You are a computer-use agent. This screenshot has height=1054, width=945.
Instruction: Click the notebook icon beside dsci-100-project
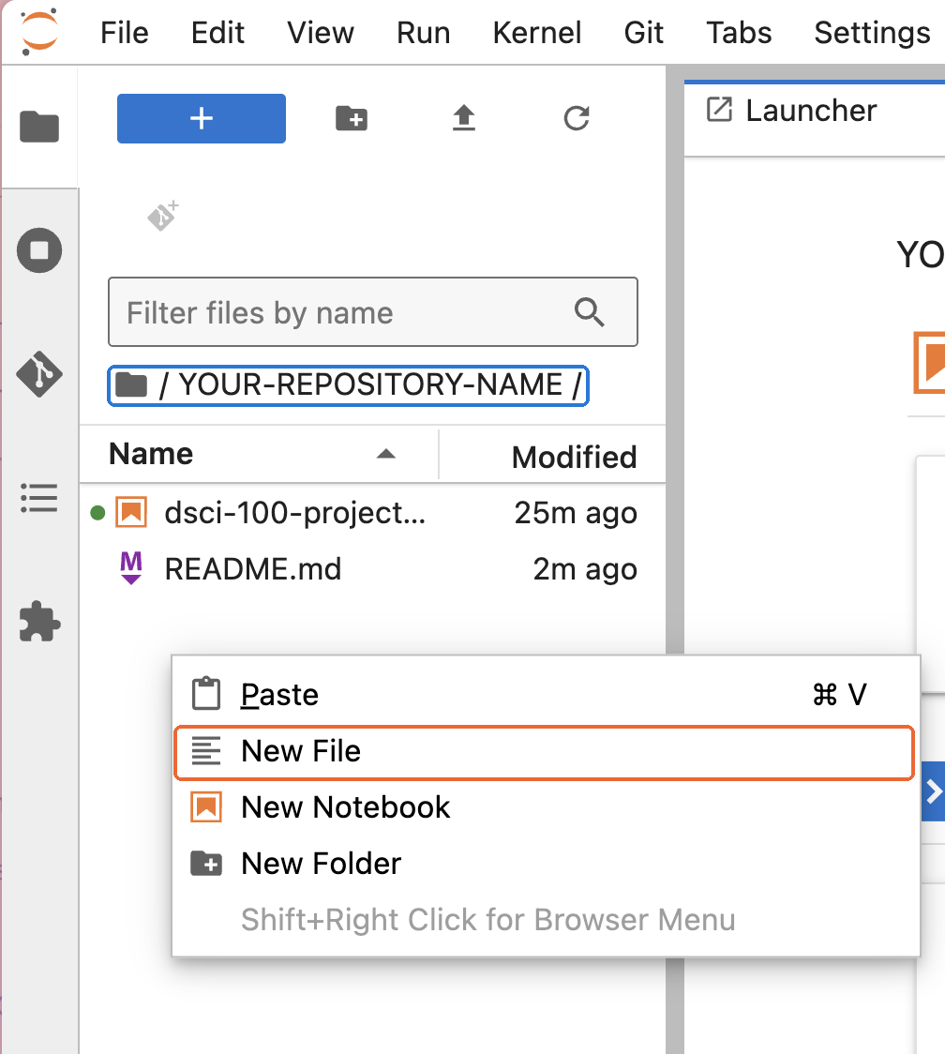(x=131, y=512)
